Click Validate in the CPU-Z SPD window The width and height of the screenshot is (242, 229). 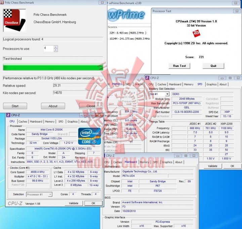212,166
